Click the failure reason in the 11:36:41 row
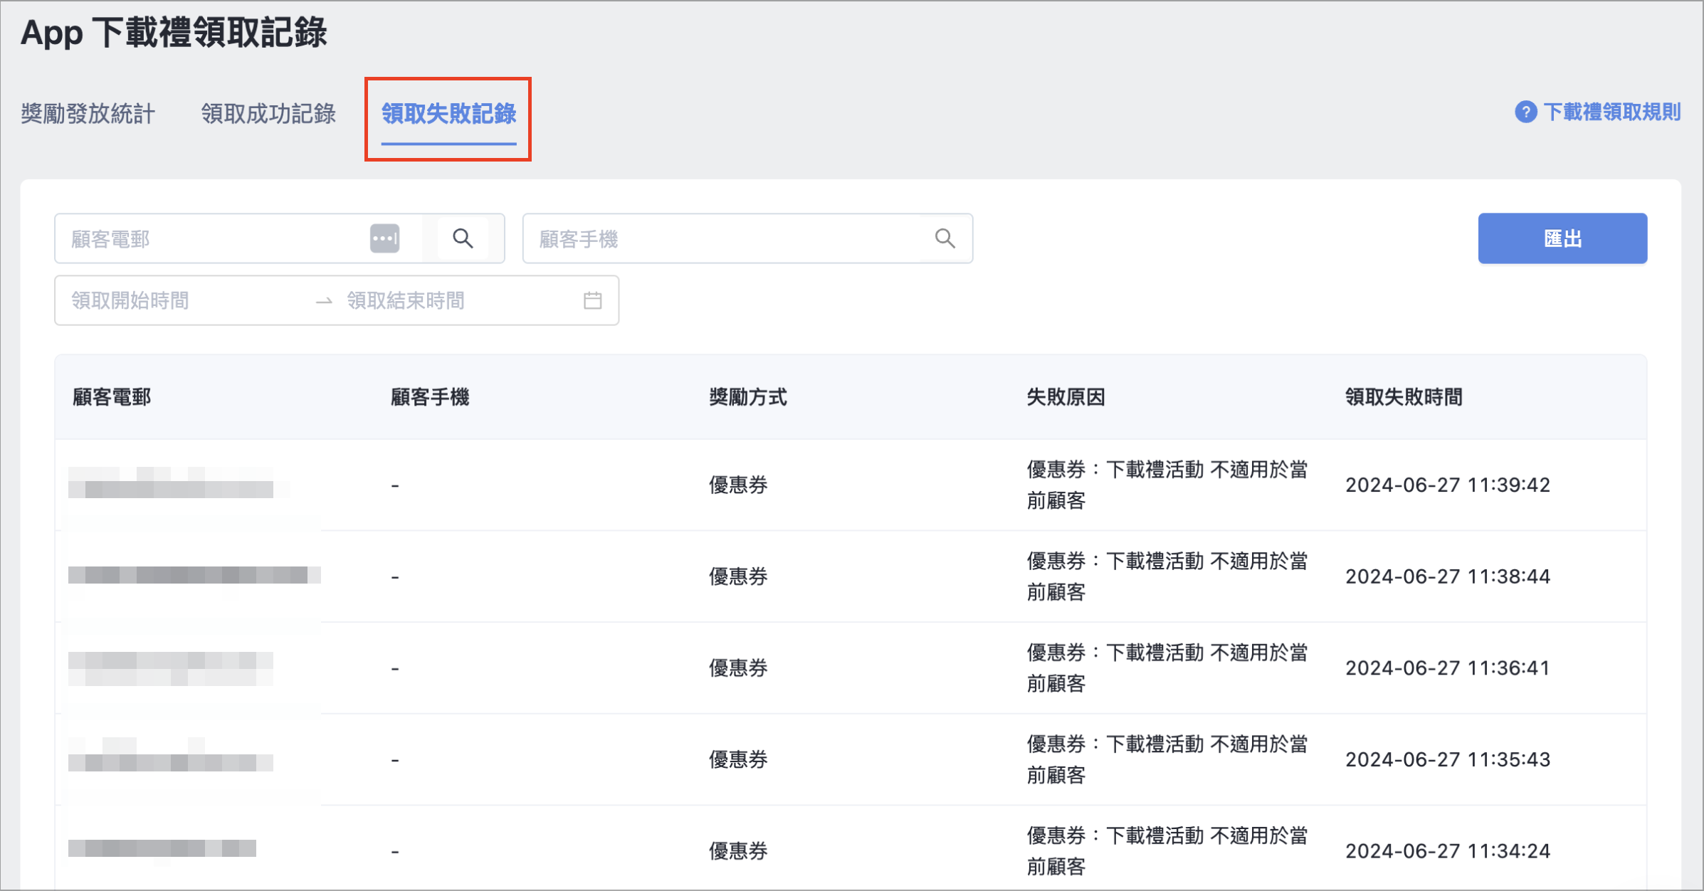The image size is (1704, 891). coord(1167,668)
